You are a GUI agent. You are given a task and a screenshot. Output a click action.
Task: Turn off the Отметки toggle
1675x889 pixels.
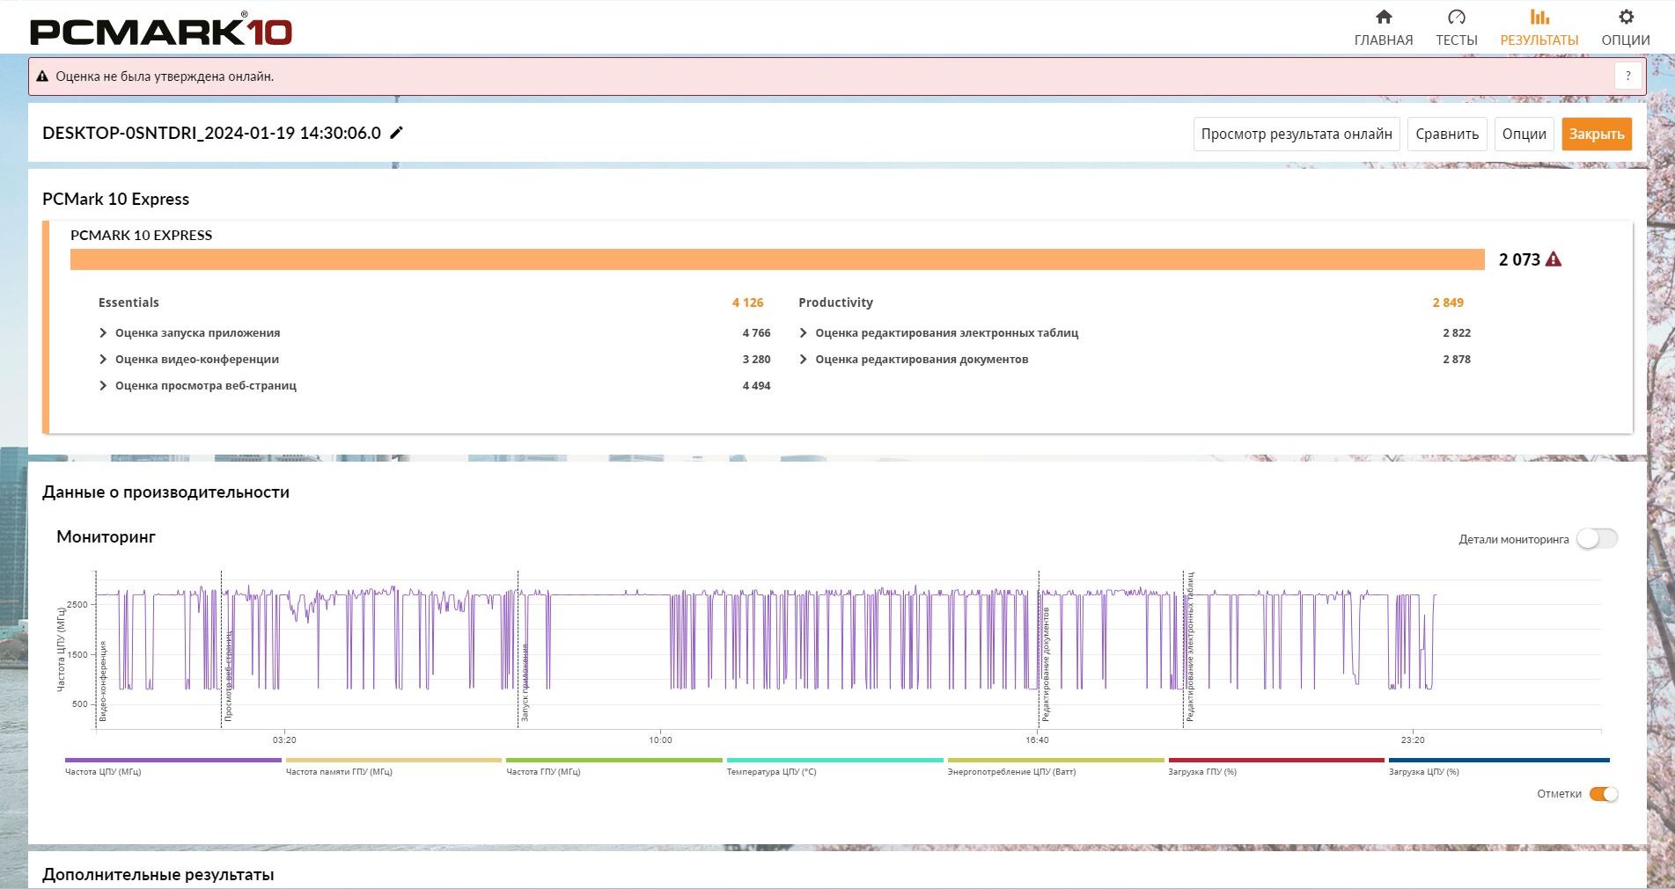(x=1604, y=794)
